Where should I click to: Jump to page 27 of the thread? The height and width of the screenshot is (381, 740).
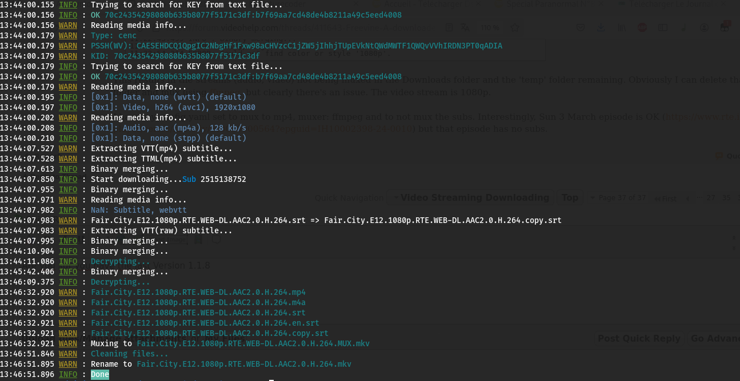710,198
